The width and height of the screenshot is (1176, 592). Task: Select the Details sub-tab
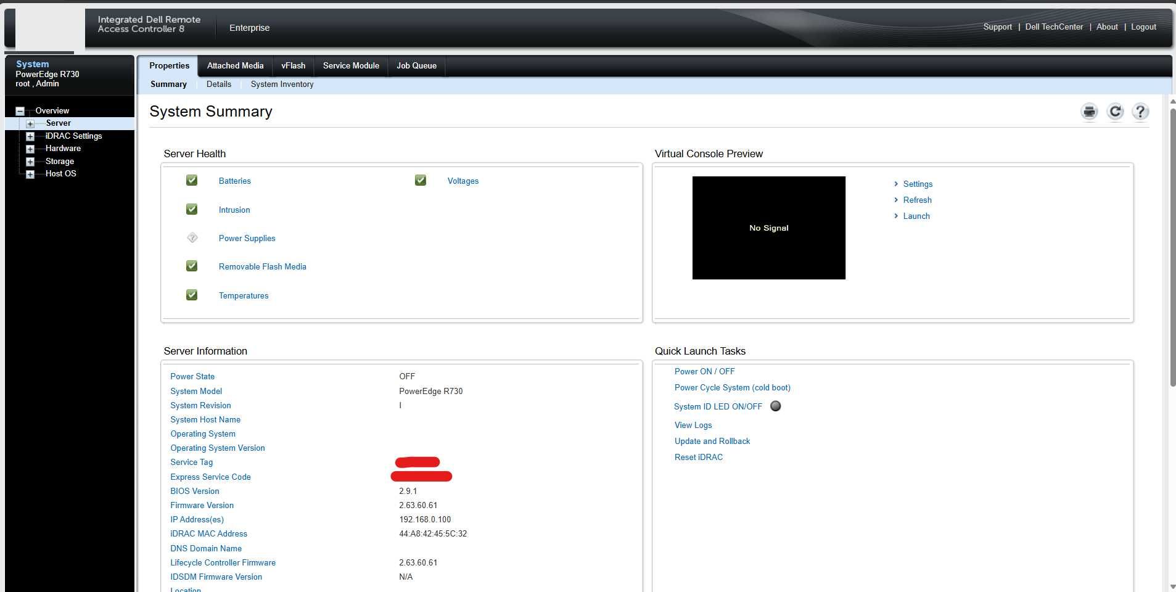(219, 84)
